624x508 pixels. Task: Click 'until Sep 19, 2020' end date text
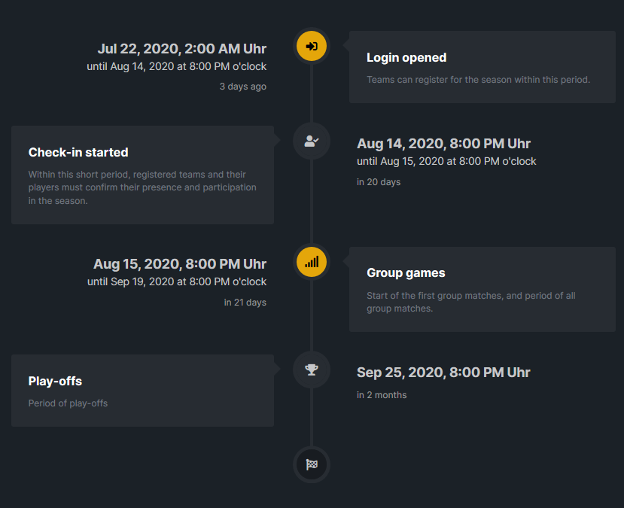tap(177, 281)
